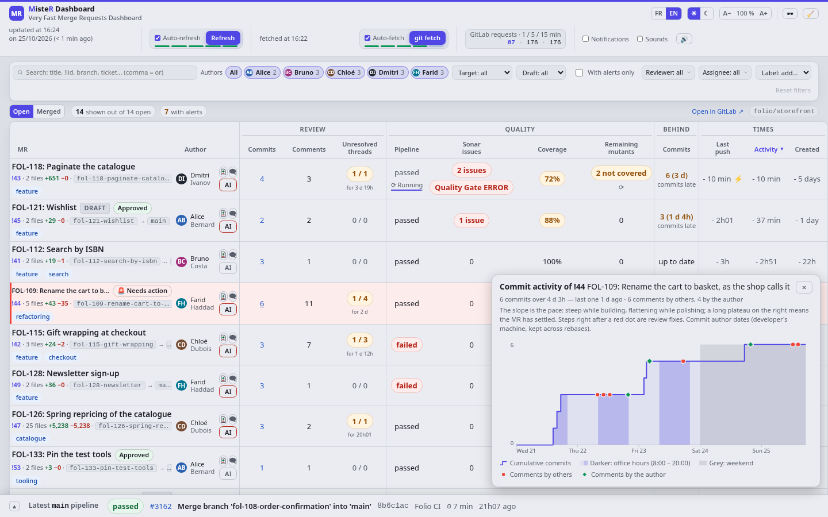The height and width of the screenshot is (517, 828).
Task: Open the comments bubble icon for FOL-126
Action: [x=233, y=419]
